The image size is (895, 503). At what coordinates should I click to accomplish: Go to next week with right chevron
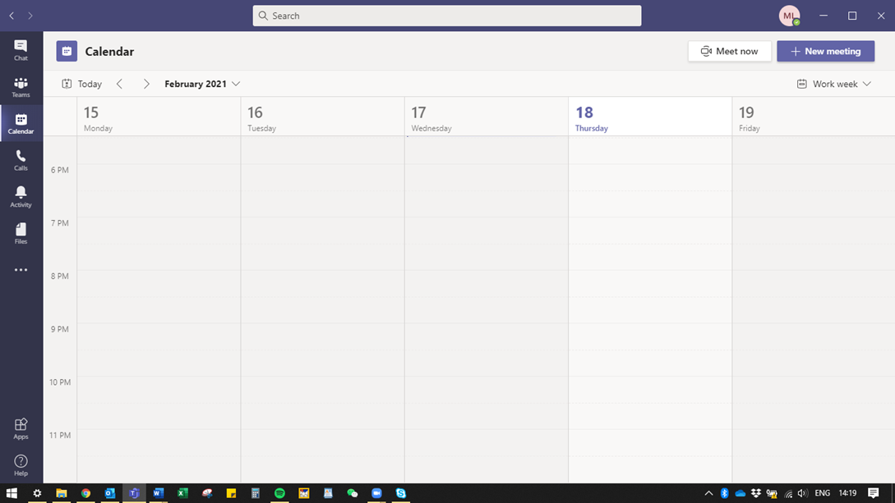click(146, 84)
